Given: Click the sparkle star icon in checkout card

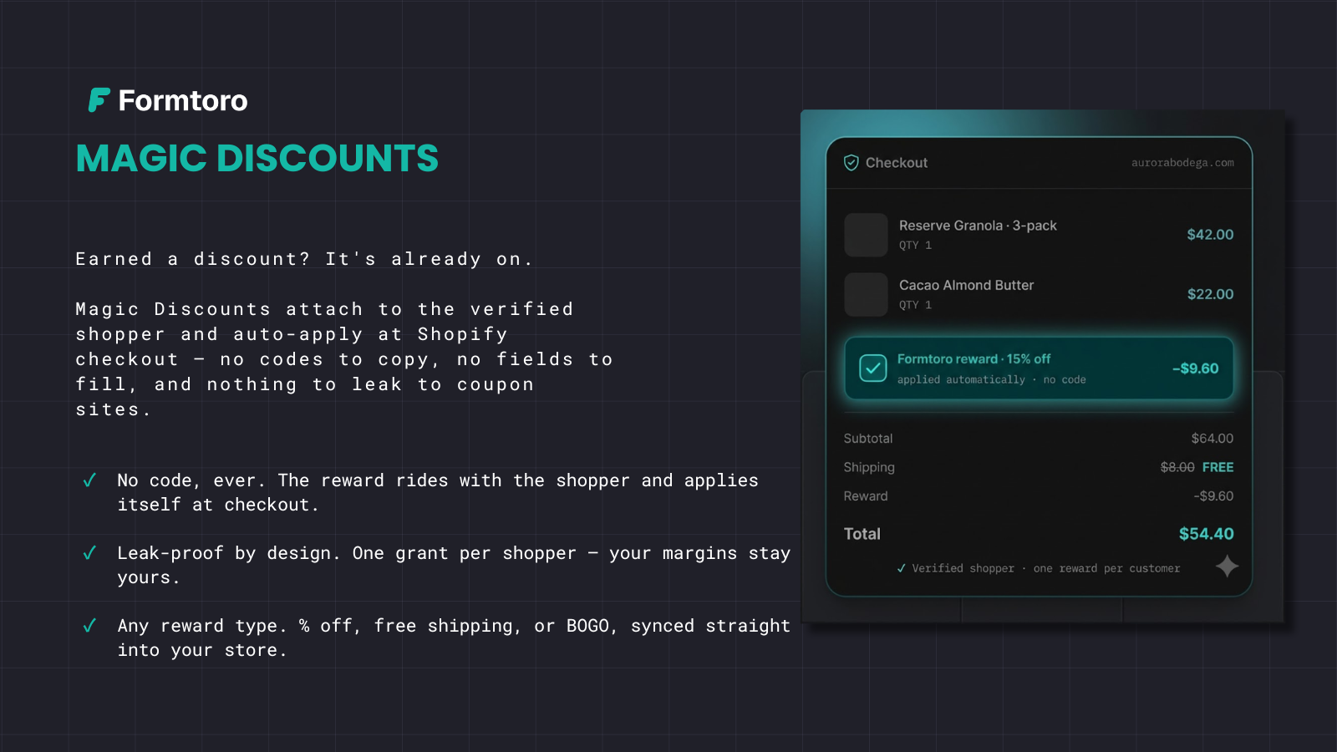Looking at the screenshot, I should 1227,567.
